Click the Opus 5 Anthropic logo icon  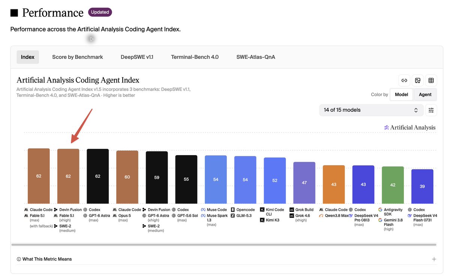pos(115,216)
